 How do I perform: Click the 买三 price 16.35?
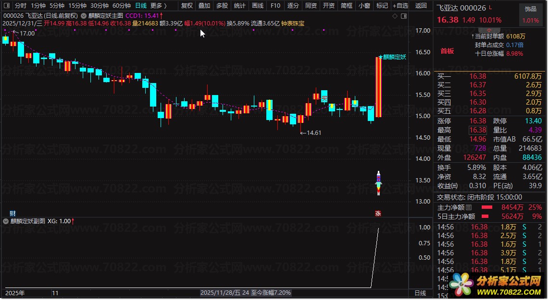click(477, 93)
